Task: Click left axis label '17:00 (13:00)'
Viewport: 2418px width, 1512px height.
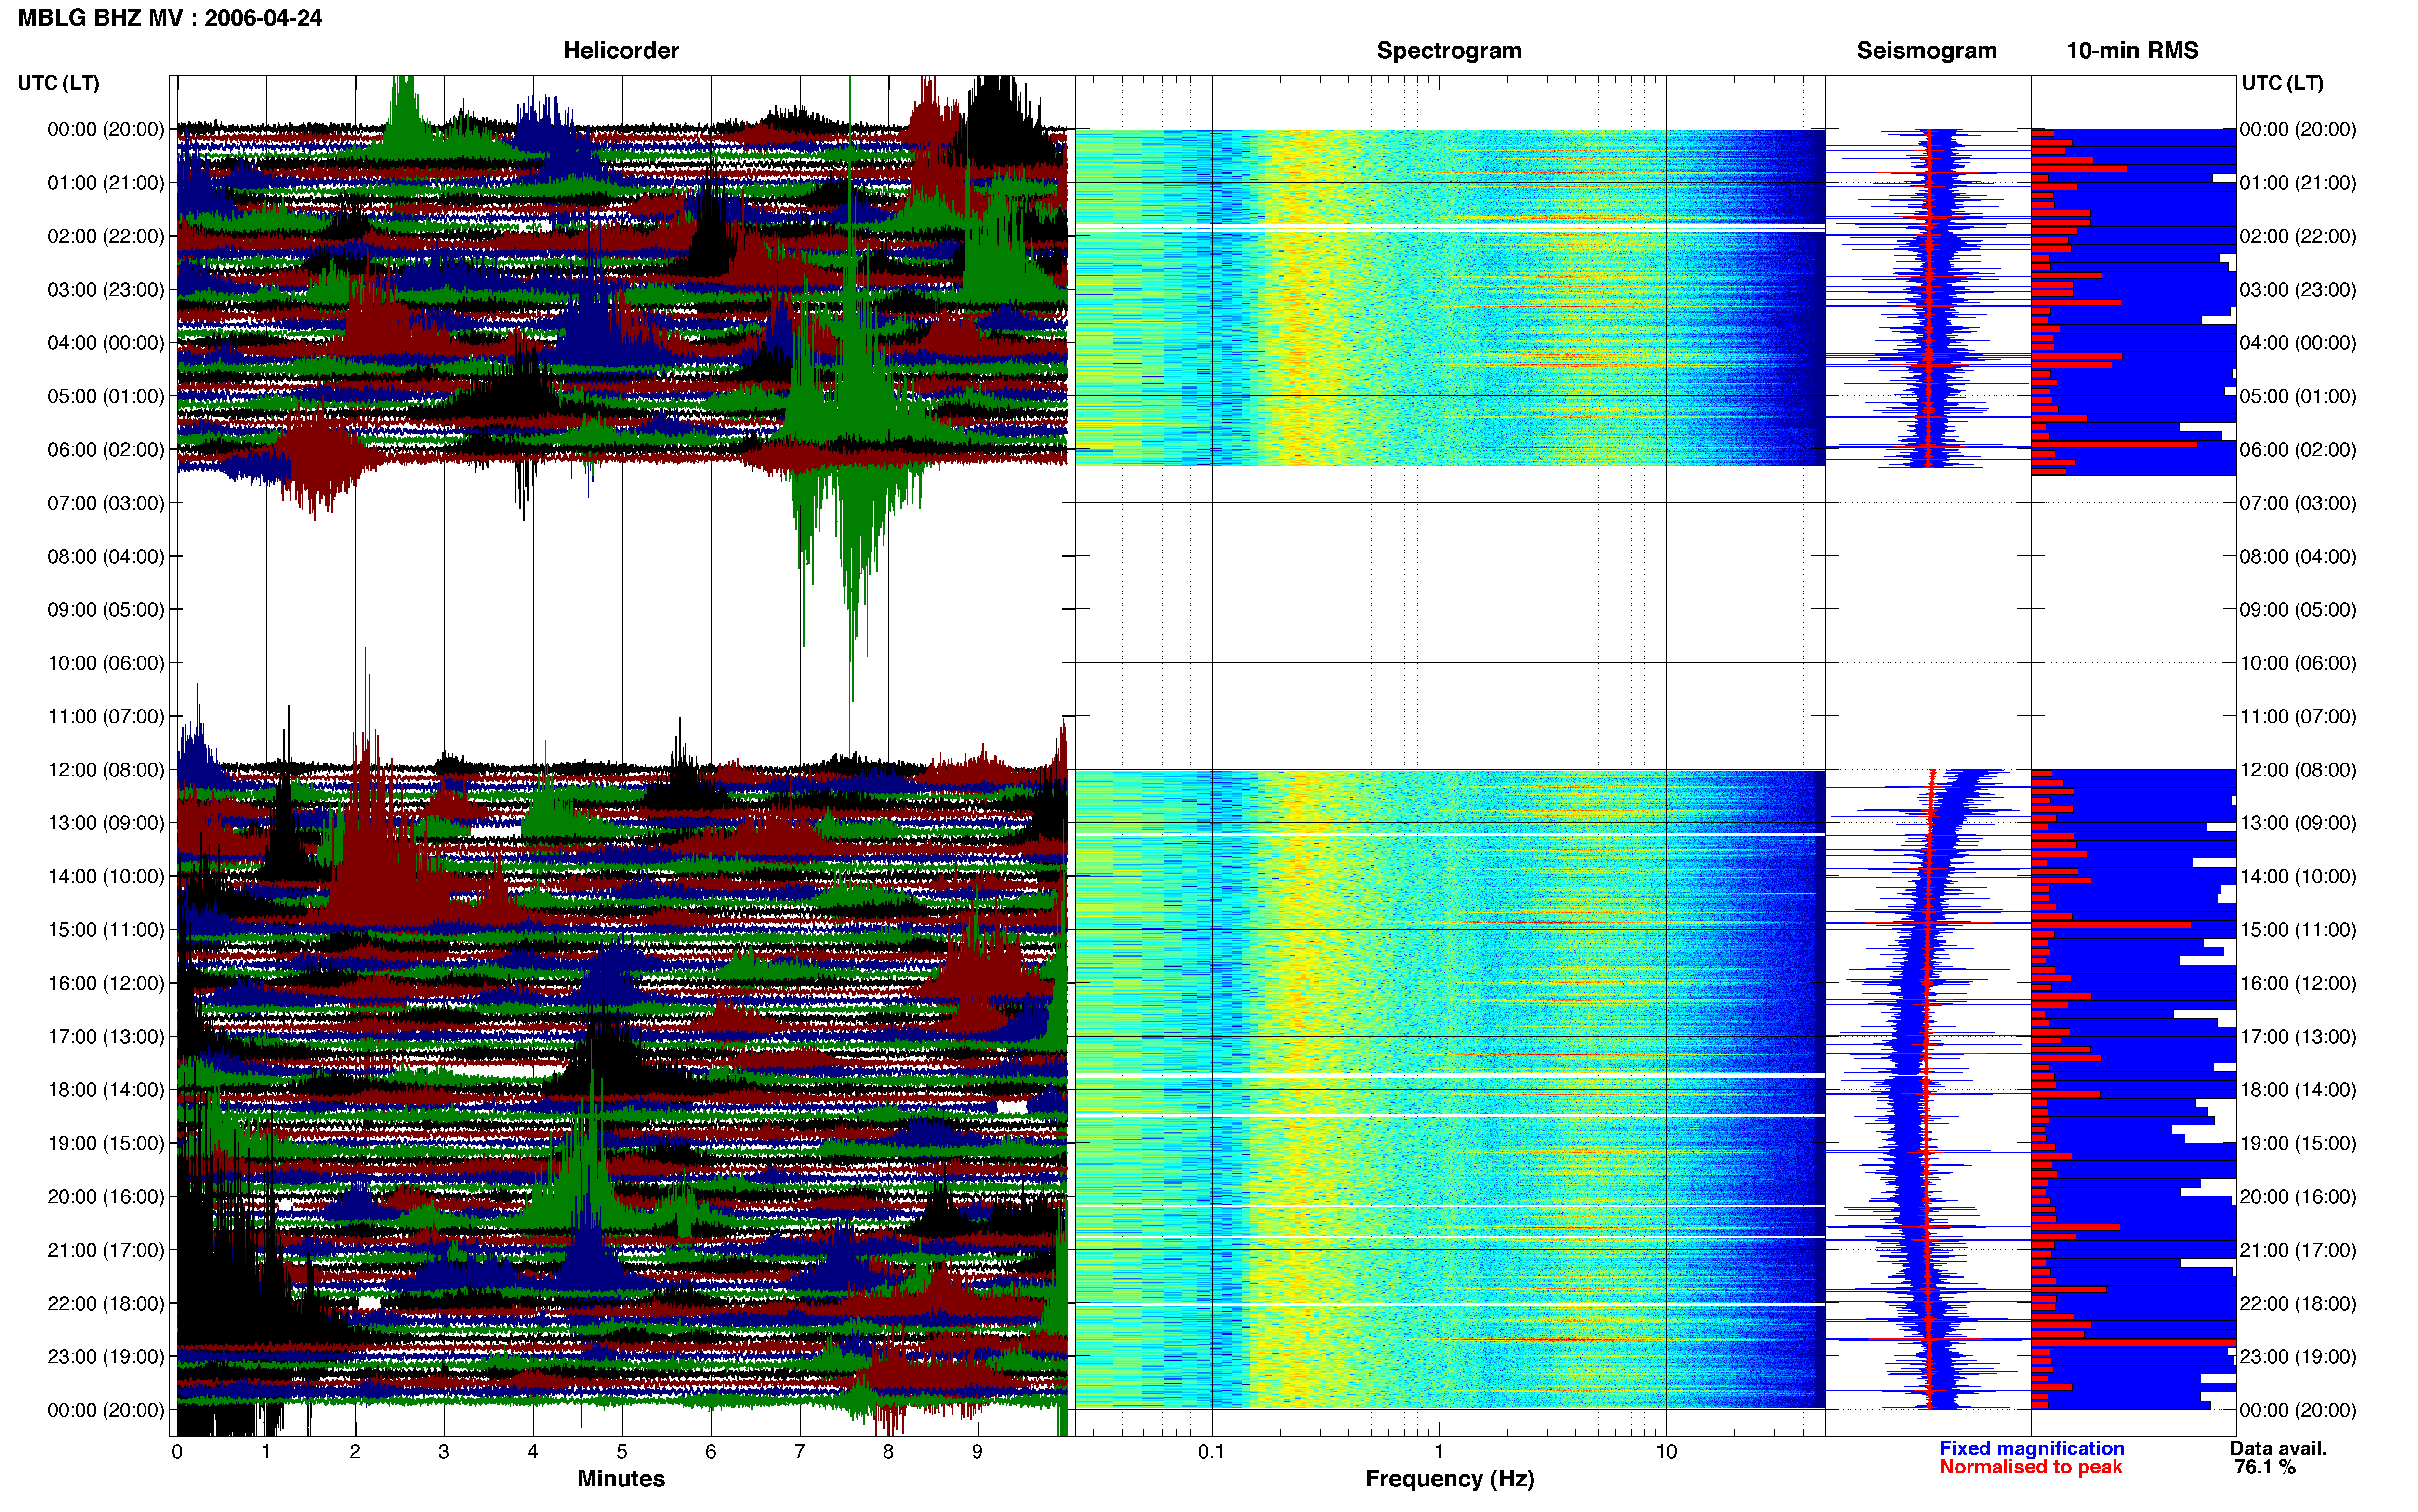Action: pyautogui.click(x=106, y=1036)
